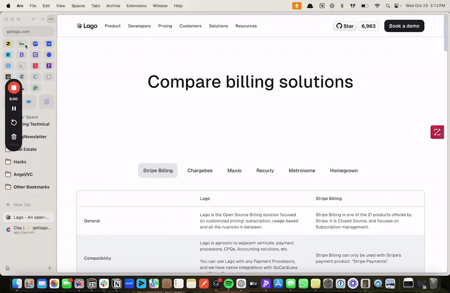Restart the recording with the circular arrow

coord(14,122)
